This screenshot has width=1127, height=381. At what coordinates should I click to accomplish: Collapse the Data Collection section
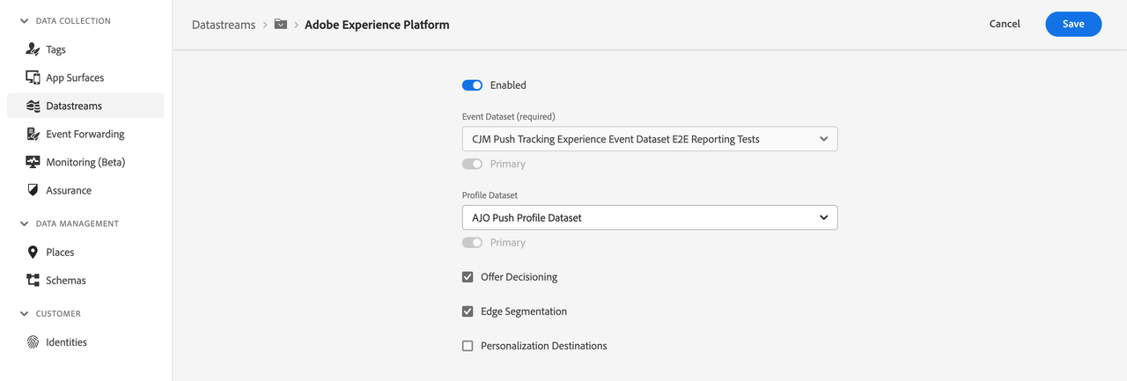[x=24, y=20]
